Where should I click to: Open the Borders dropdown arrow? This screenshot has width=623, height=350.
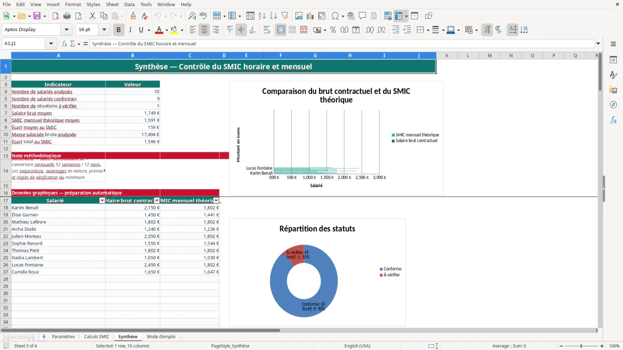point(427,30)
